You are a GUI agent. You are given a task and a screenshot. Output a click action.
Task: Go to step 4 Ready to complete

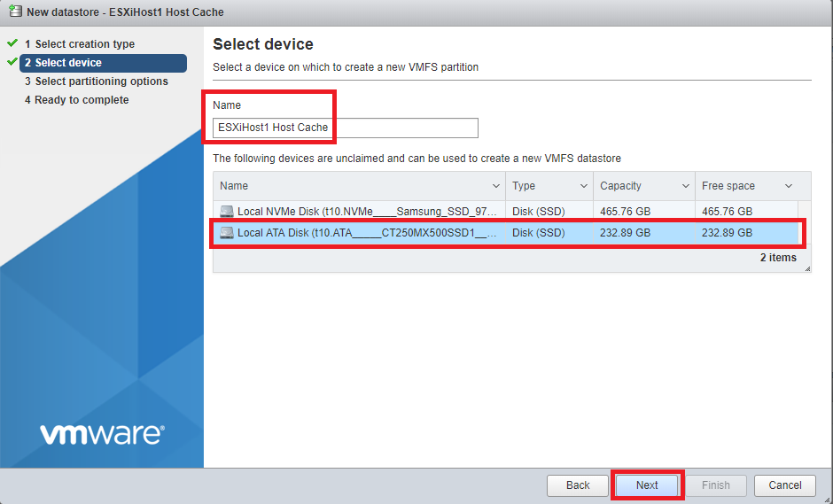(82, 100)
